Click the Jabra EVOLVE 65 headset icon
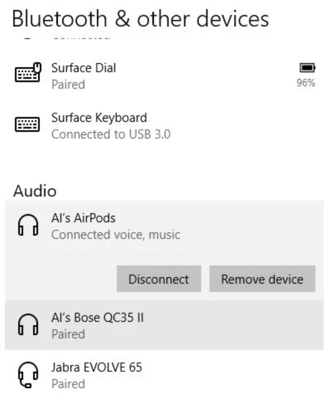The height and width of the screenshot is (399, 332). (x=28, y=375)
